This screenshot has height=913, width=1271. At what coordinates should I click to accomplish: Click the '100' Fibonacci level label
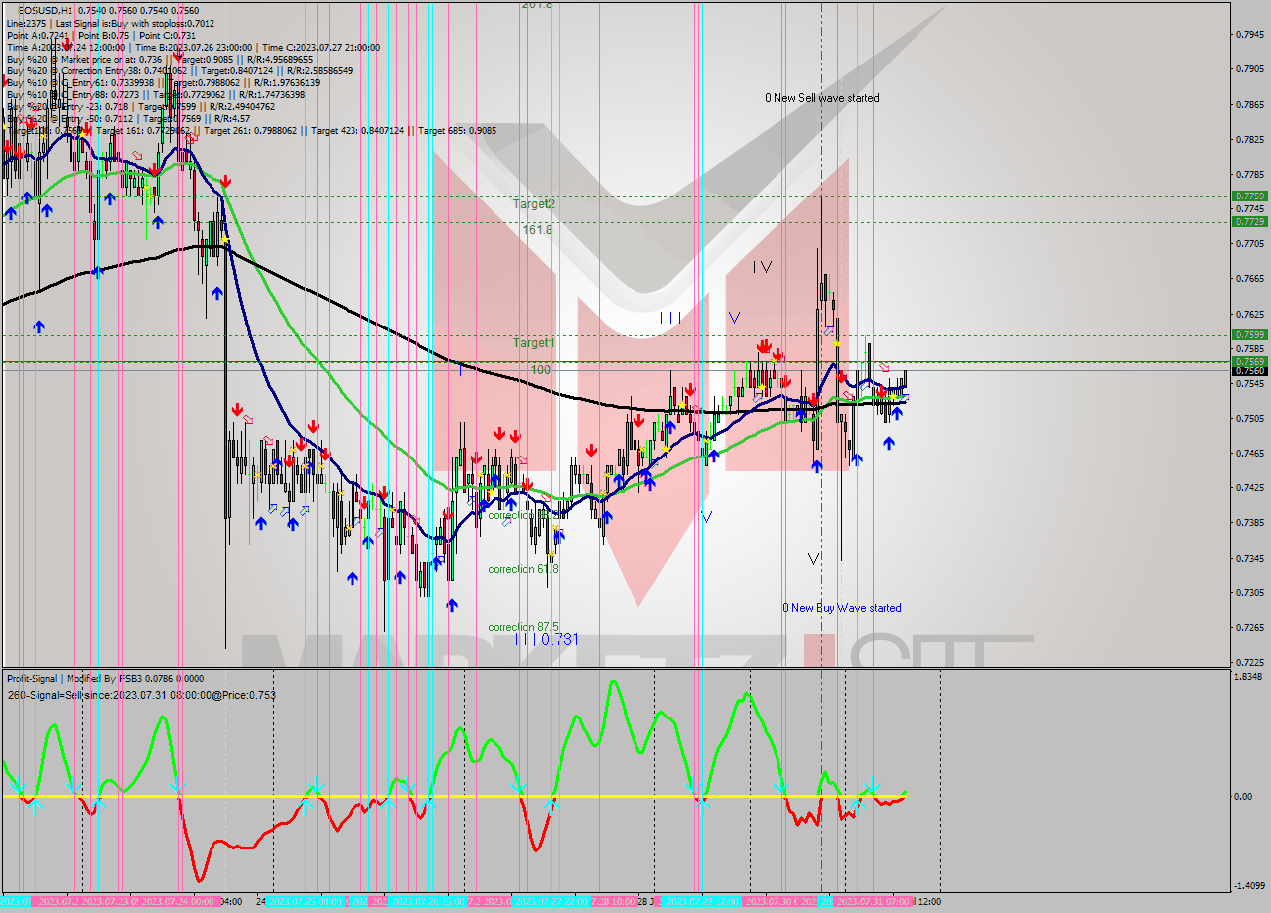point(541,369)
